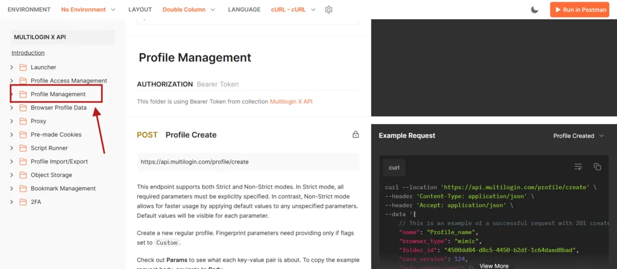Toggle the wrap lines icon in code panel
Image resolution: width=617 pixels, height=269 pixels.
578,167
